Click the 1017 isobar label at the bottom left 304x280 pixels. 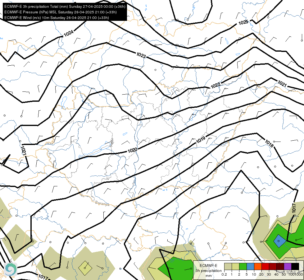43,277
